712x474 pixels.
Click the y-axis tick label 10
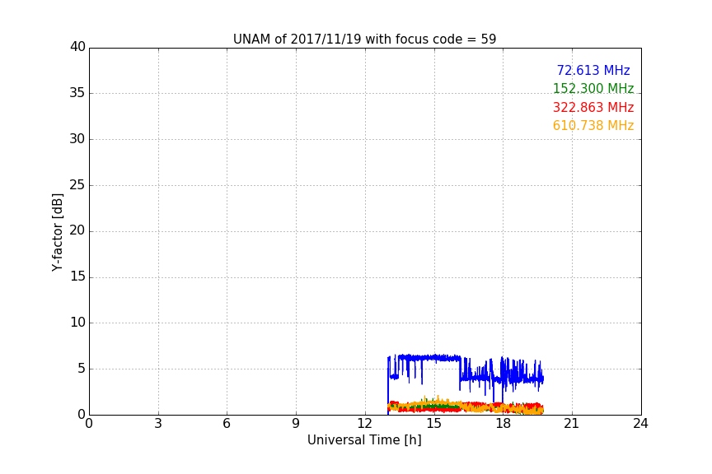coord(77,323)
